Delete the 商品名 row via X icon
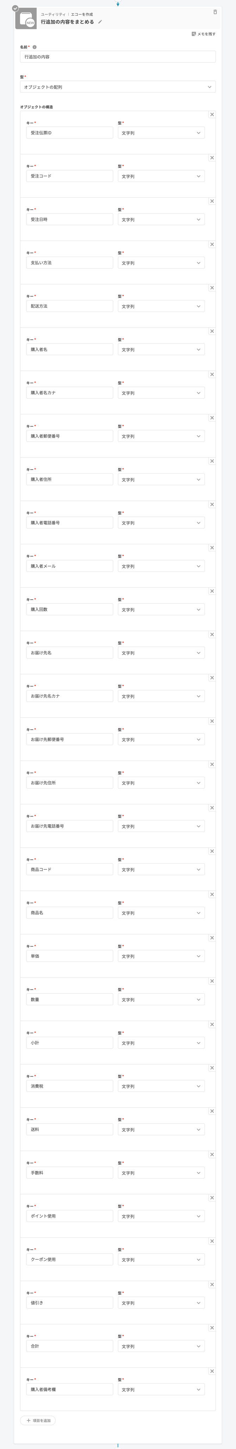236x1449 pixels. coord(212,894)
